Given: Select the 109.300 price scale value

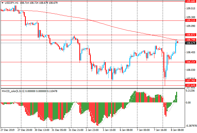Looking at the screenshot, I should [191, 17].
